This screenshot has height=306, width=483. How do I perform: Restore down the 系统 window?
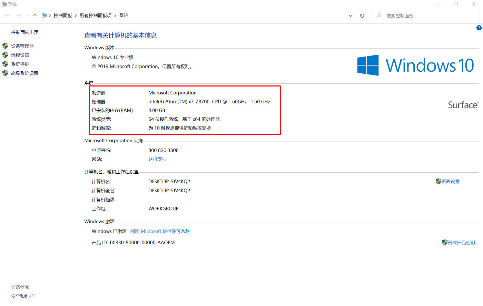(x=456, y=4)
